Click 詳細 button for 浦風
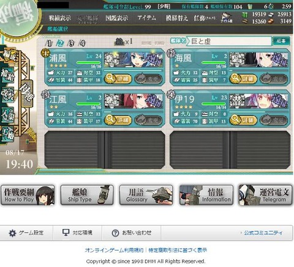 (x=118, y=79)
